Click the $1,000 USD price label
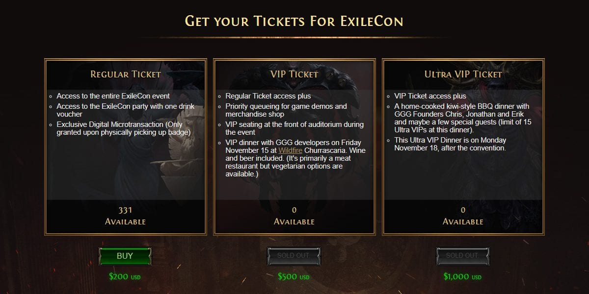 pos(463,277)
